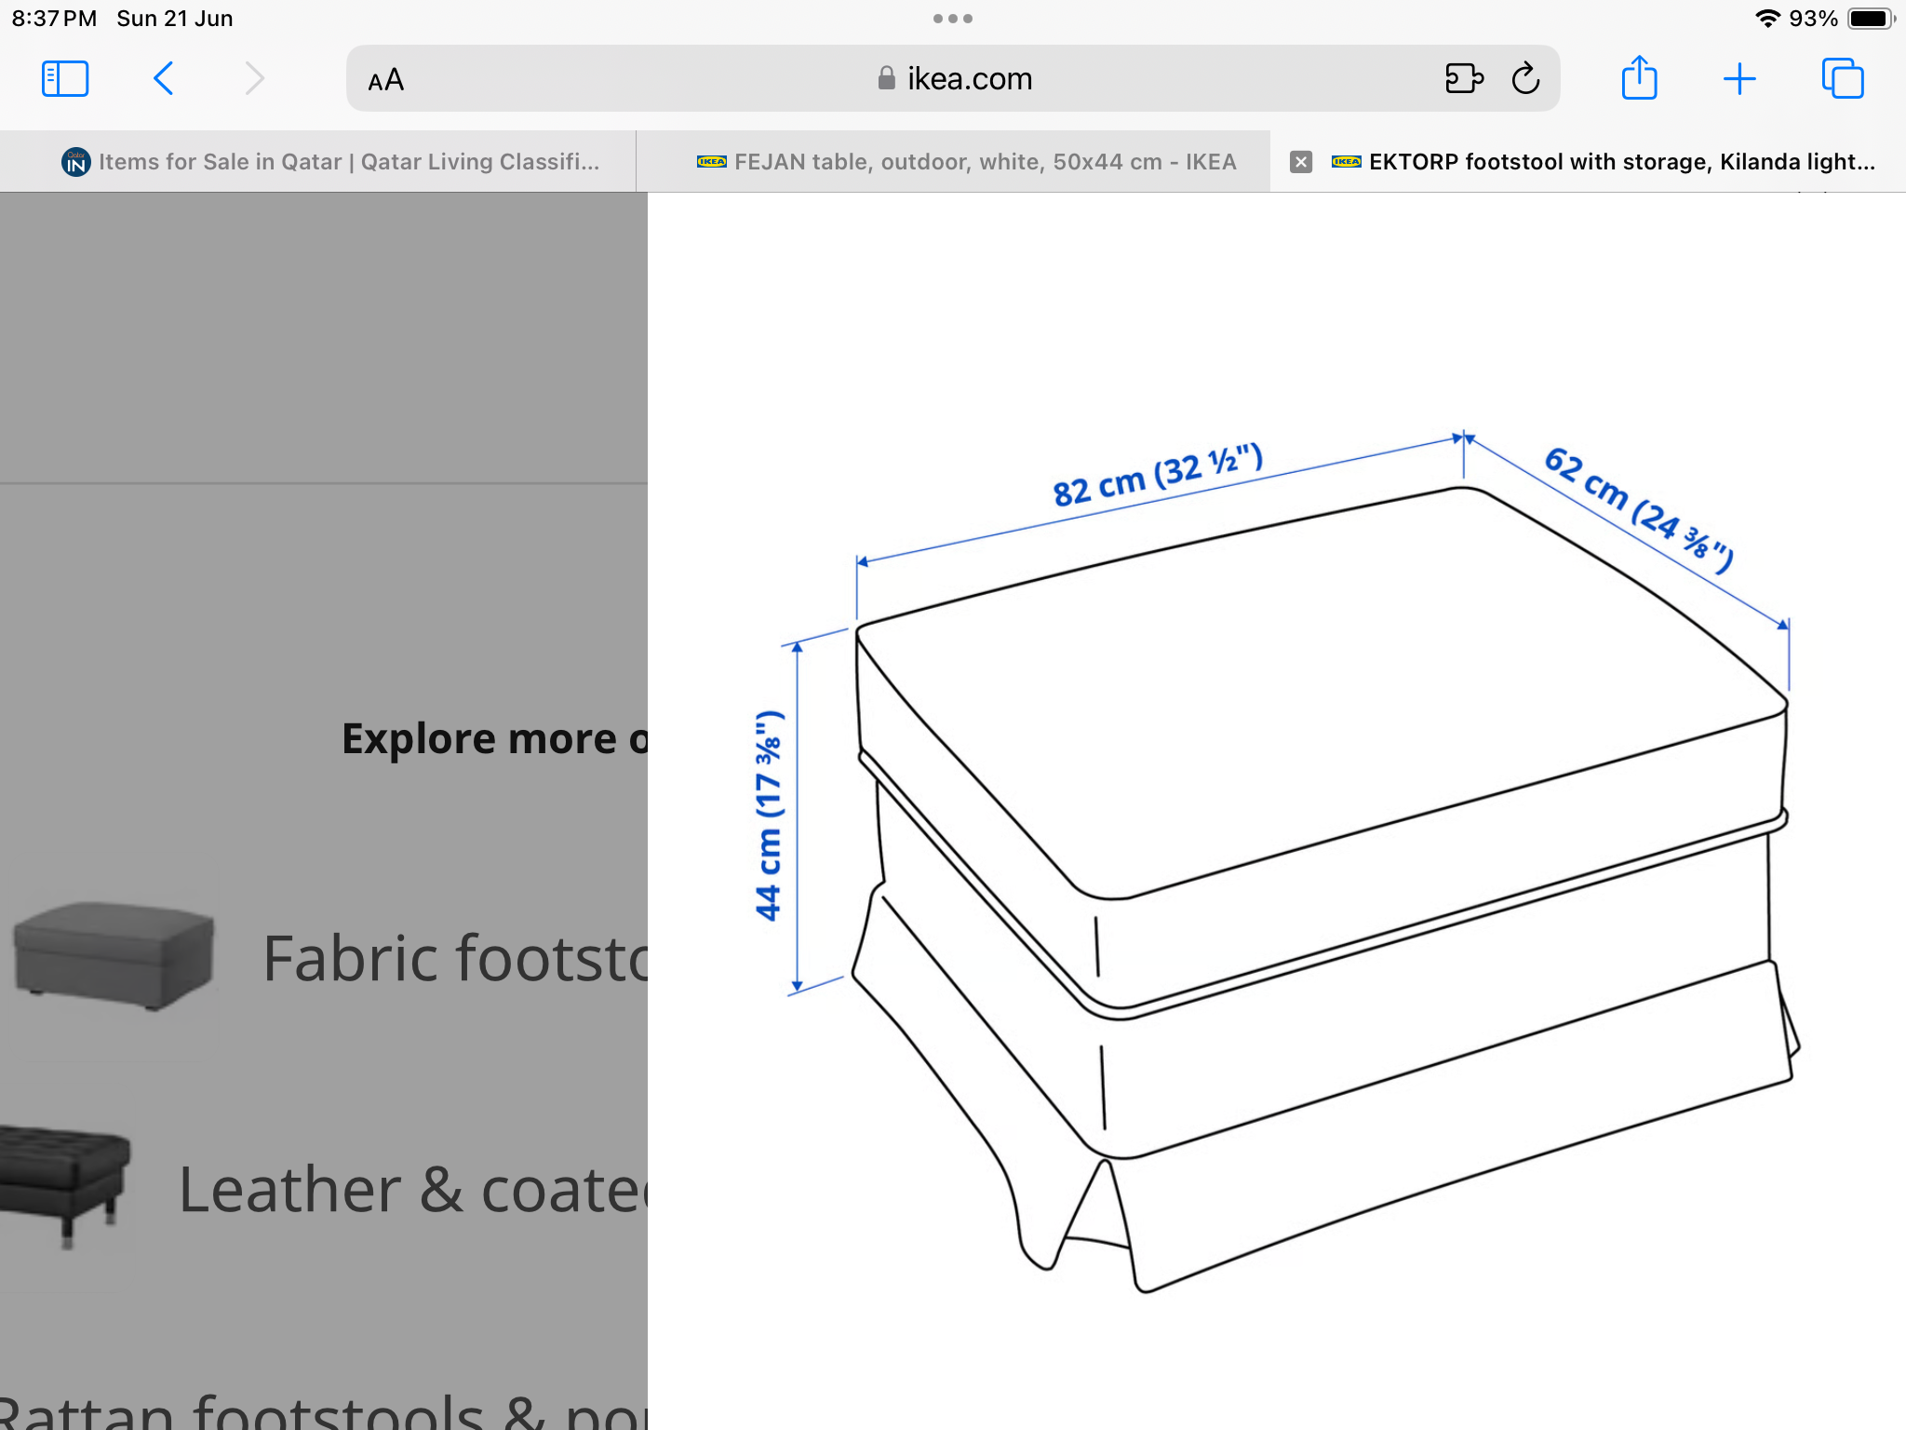Open Fabric footstools category link

click(454, 959)
